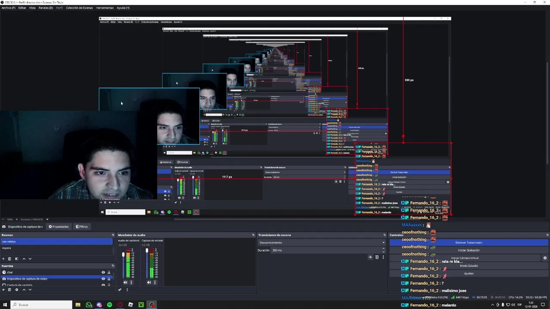Open Opera browser from the taskbar
Viewport: 550px width, 309px height.
[x=120, y=305]
